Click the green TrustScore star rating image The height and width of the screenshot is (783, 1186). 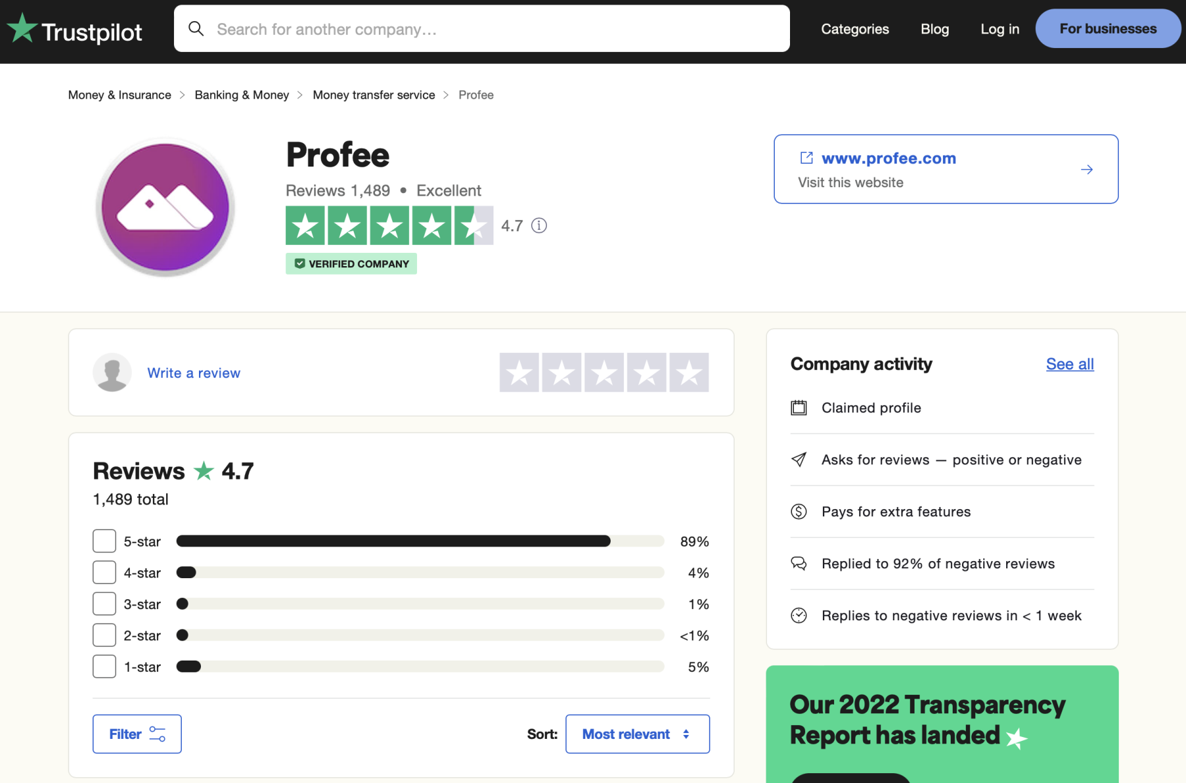pos(389,226)
